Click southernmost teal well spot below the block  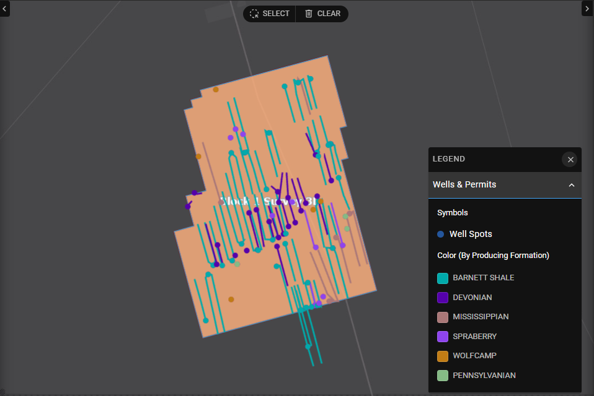coord(308,346)
